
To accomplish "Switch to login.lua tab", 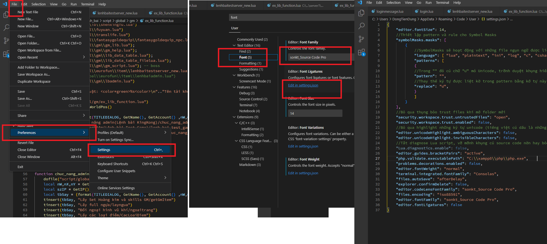I will tap(426, 11).
